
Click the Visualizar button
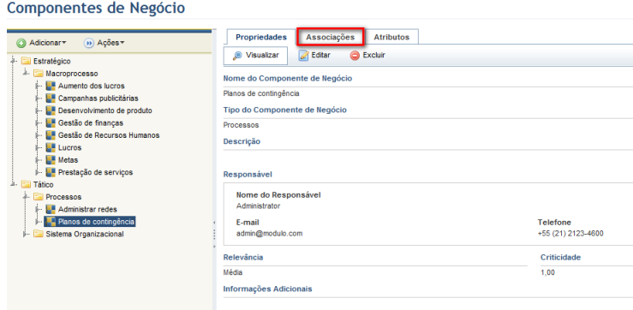pyautogui.click(x=255, y=56)
